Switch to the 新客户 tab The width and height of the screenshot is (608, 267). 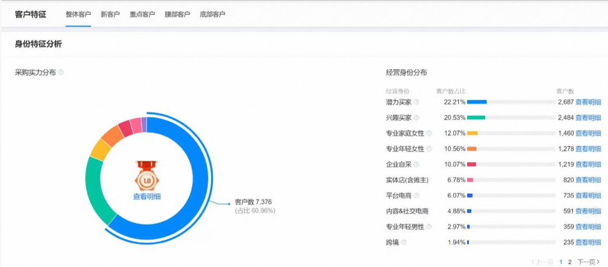click(x=110, y=14)
